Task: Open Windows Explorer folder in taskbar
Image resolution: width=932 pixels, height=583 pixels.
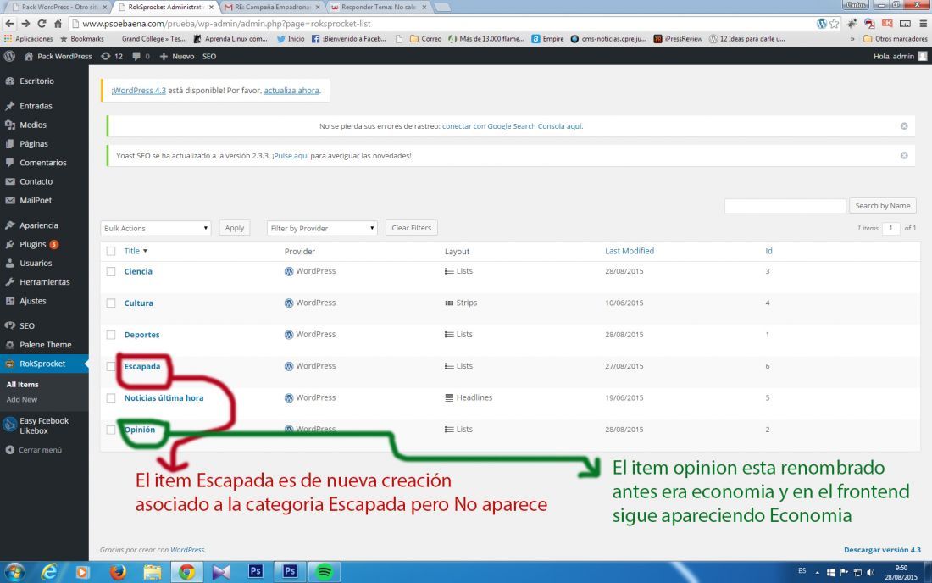Action: click(153, 572)
